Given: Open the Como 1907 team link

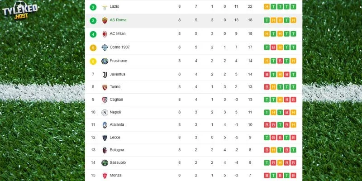Looking at the screenshot, I should pyautogui.click(x=119, y=47).
